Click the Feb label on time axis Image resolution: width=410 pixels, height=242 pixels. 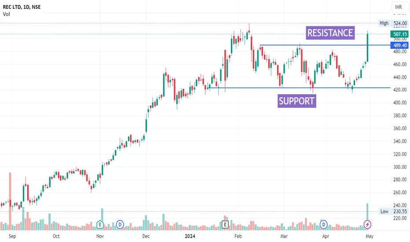coord(238,236)
